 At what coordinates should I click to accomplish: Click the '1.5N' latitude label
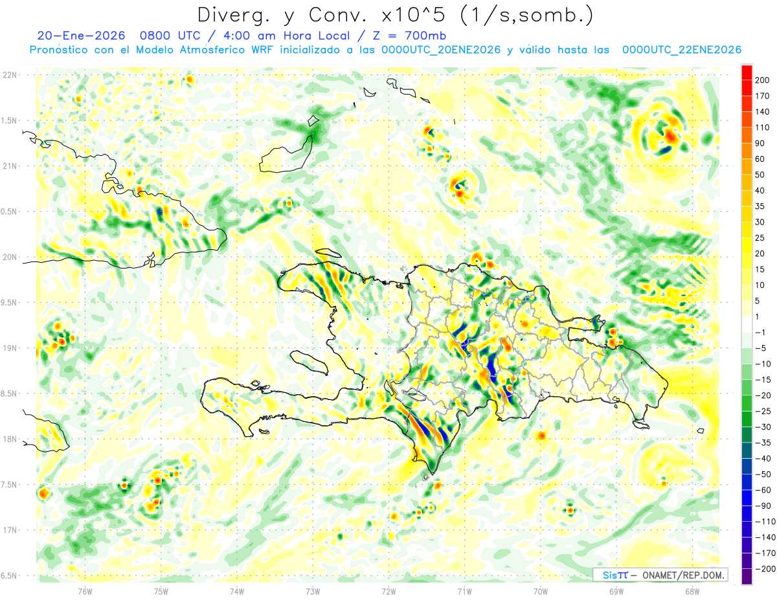pyautogui.click(x=10, y=120)
